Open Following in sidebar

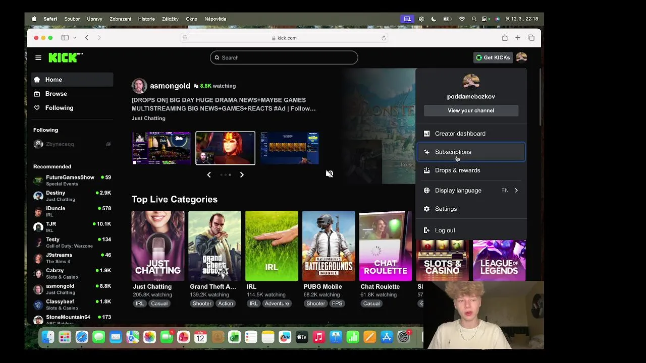72,108
